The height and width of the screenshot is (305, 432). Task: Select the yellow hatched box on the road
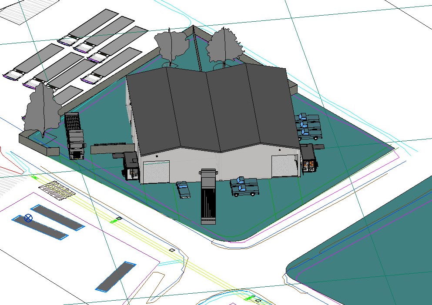coord(57,190)
